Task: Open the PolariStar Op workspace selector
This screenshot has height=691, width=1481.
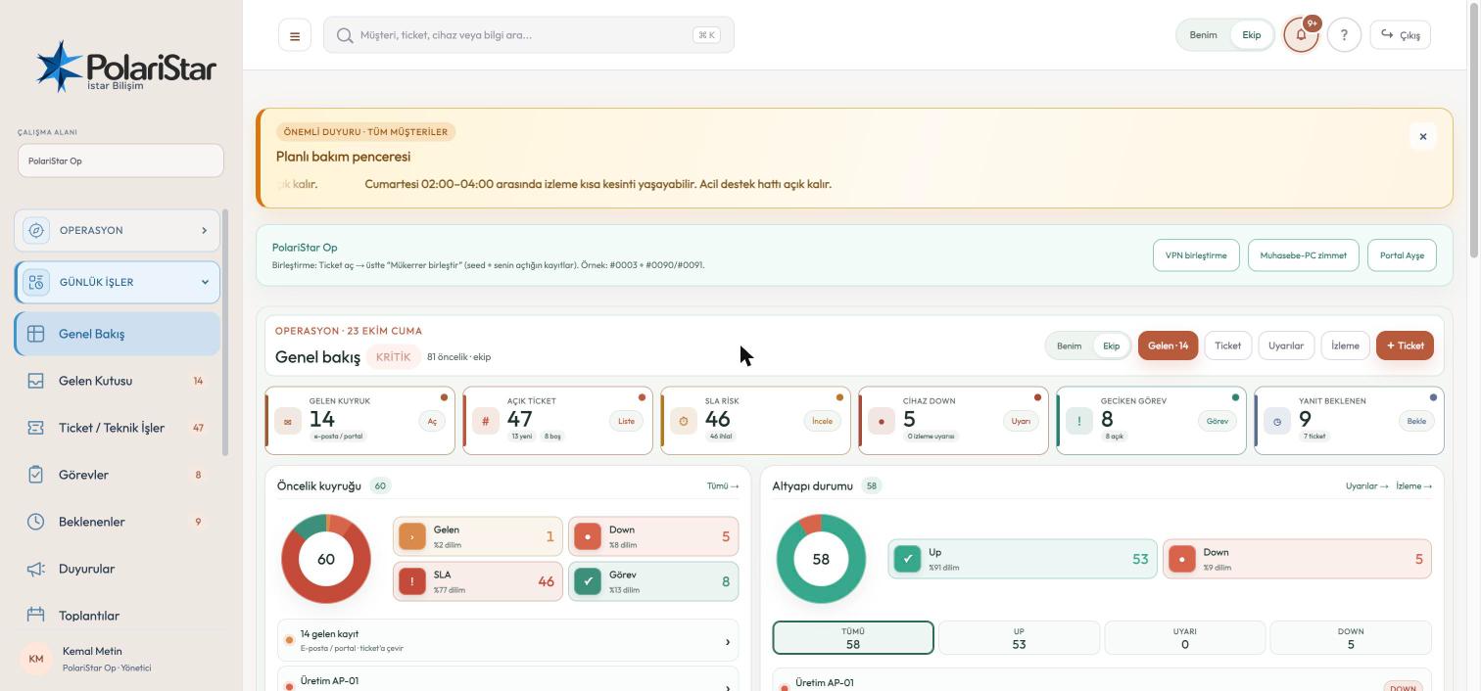Action: point(120,161)
